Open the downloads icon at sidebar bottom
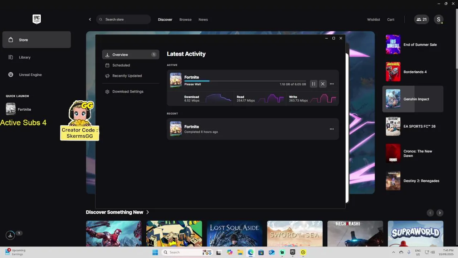Image resolution: width=458 pixels, height=258 pixels. tap(10, 235)
